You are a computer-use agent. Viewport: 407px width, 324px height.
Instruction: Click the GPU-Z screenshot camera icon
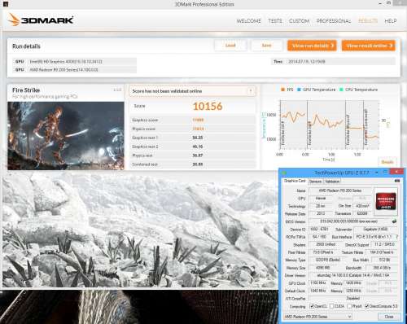click(x=397, y=181)
